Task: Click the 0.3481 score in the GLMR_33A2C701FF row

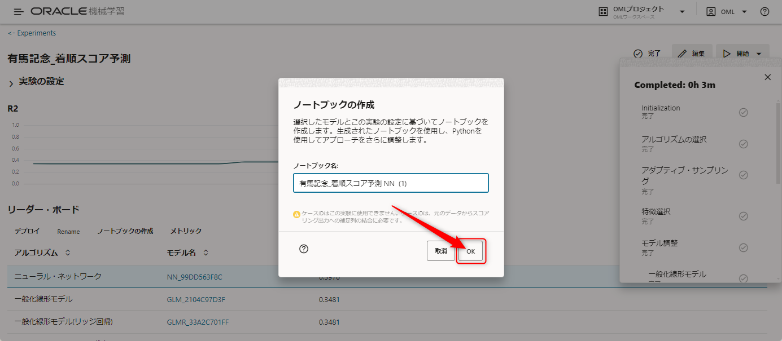Action: (x=329, y=322)
